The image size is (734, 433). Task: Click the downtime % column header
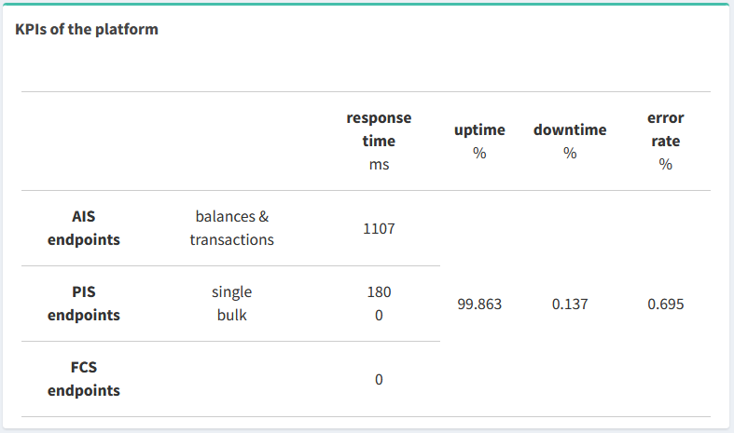570,142
